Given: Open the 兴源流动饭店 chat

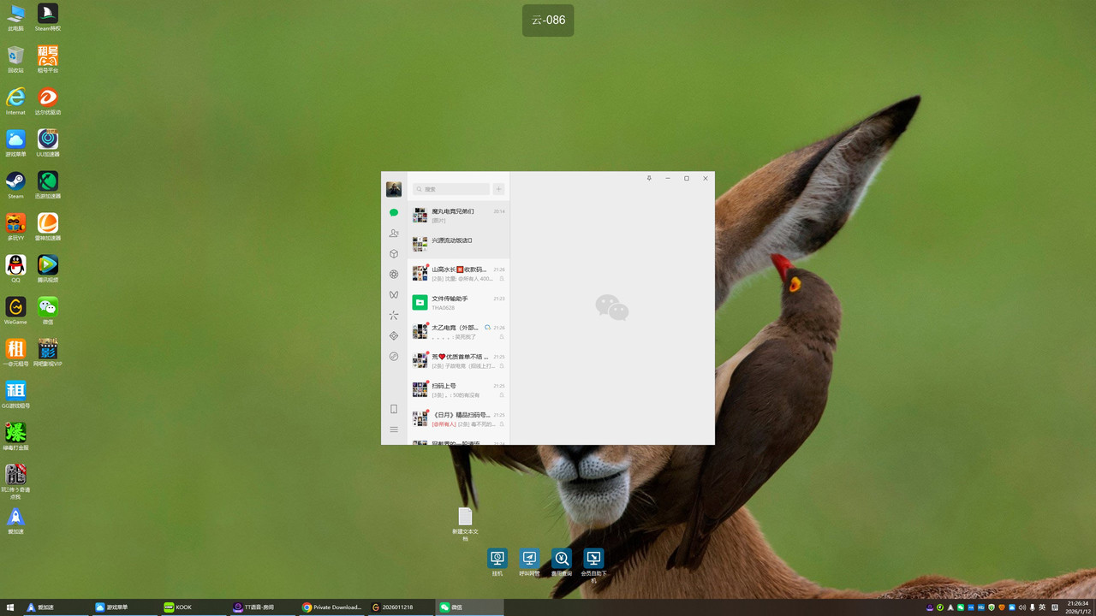Looking at the screenshot, I should click(458, 245).
